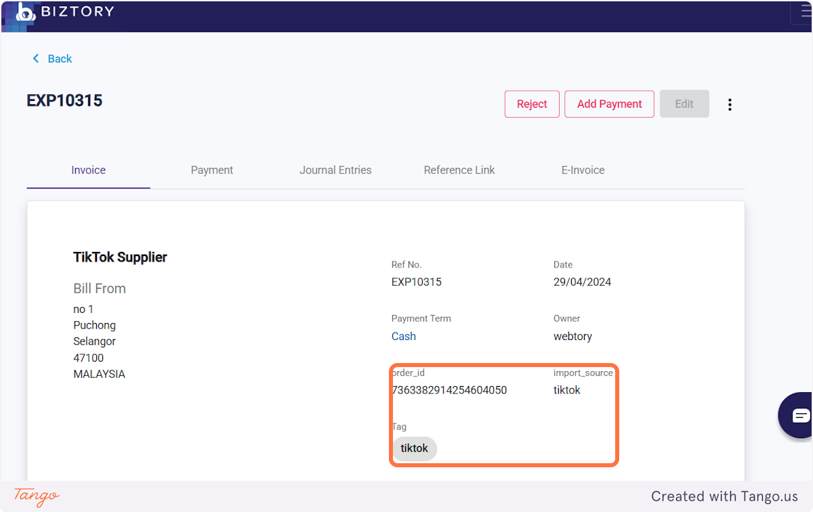This screenshot has height=512, width=813.
Task: Open the Journal Entries tab
Action: coord(335,170)
